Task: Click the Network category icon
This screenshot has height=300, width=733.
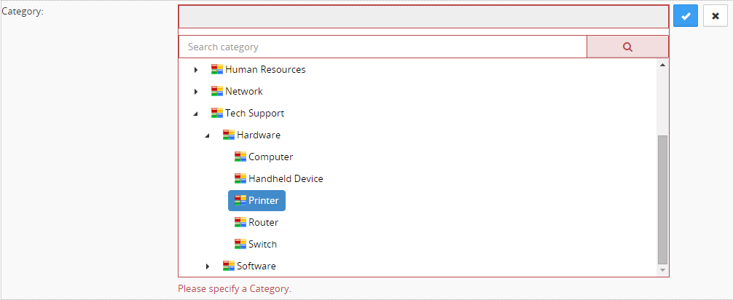Action: [x=216, y=92]
